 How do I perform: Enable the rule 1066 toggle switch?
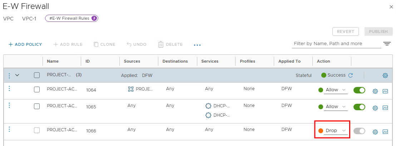coord(359,131)
